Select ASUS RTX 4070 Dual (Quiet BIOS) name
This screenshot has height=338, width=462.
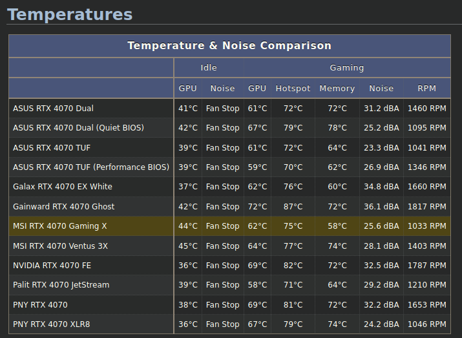[78, 128]
